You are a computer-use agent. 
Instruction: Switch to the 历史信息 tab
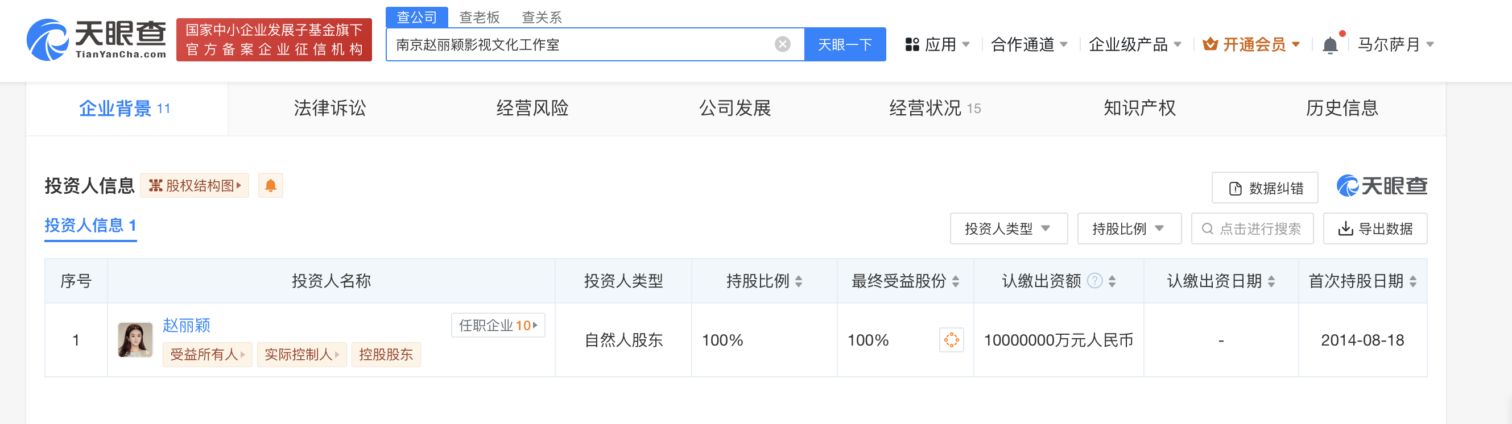click(x=1342, y=109)
